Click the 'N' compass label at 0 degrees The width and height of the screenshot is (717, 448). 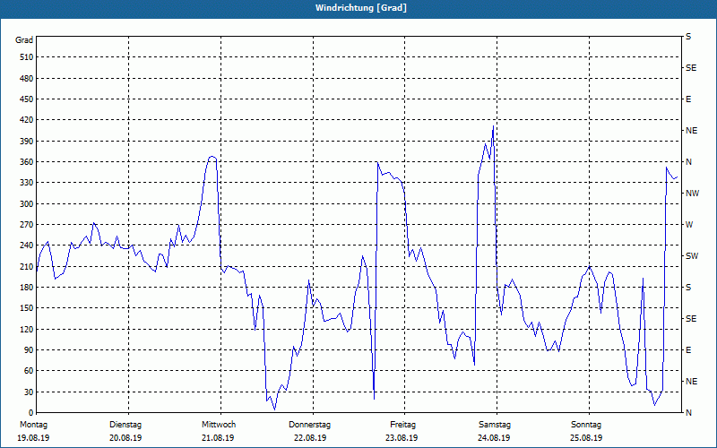688,413
